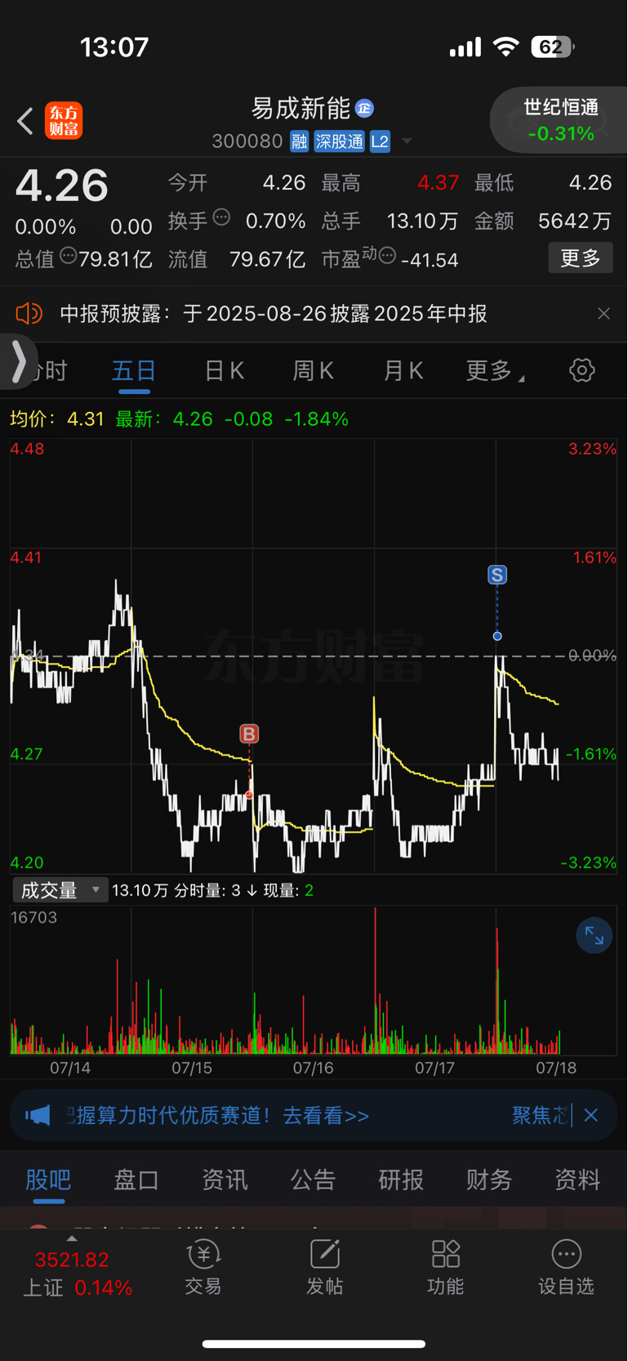Dismiss the 中报预披露 notice
Image resolution: width=628 pixels, height=1361 pixels.
[x=604, y=314]
